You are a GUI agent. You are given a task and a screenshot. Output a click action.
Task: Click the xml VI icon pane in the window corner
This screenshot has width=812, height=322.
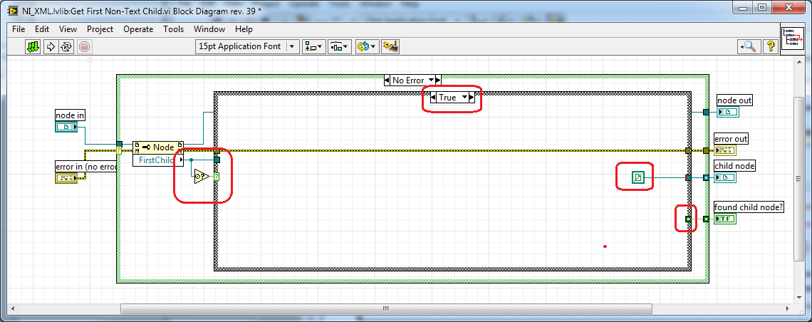coord(793,38)
